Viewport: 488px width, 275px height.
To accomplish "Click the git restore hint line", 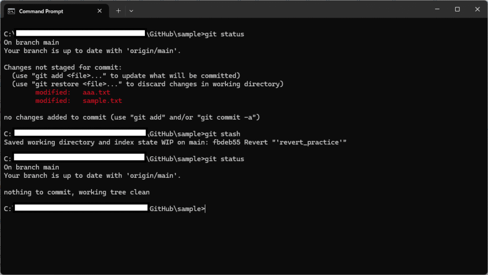I will coord(148,84).
